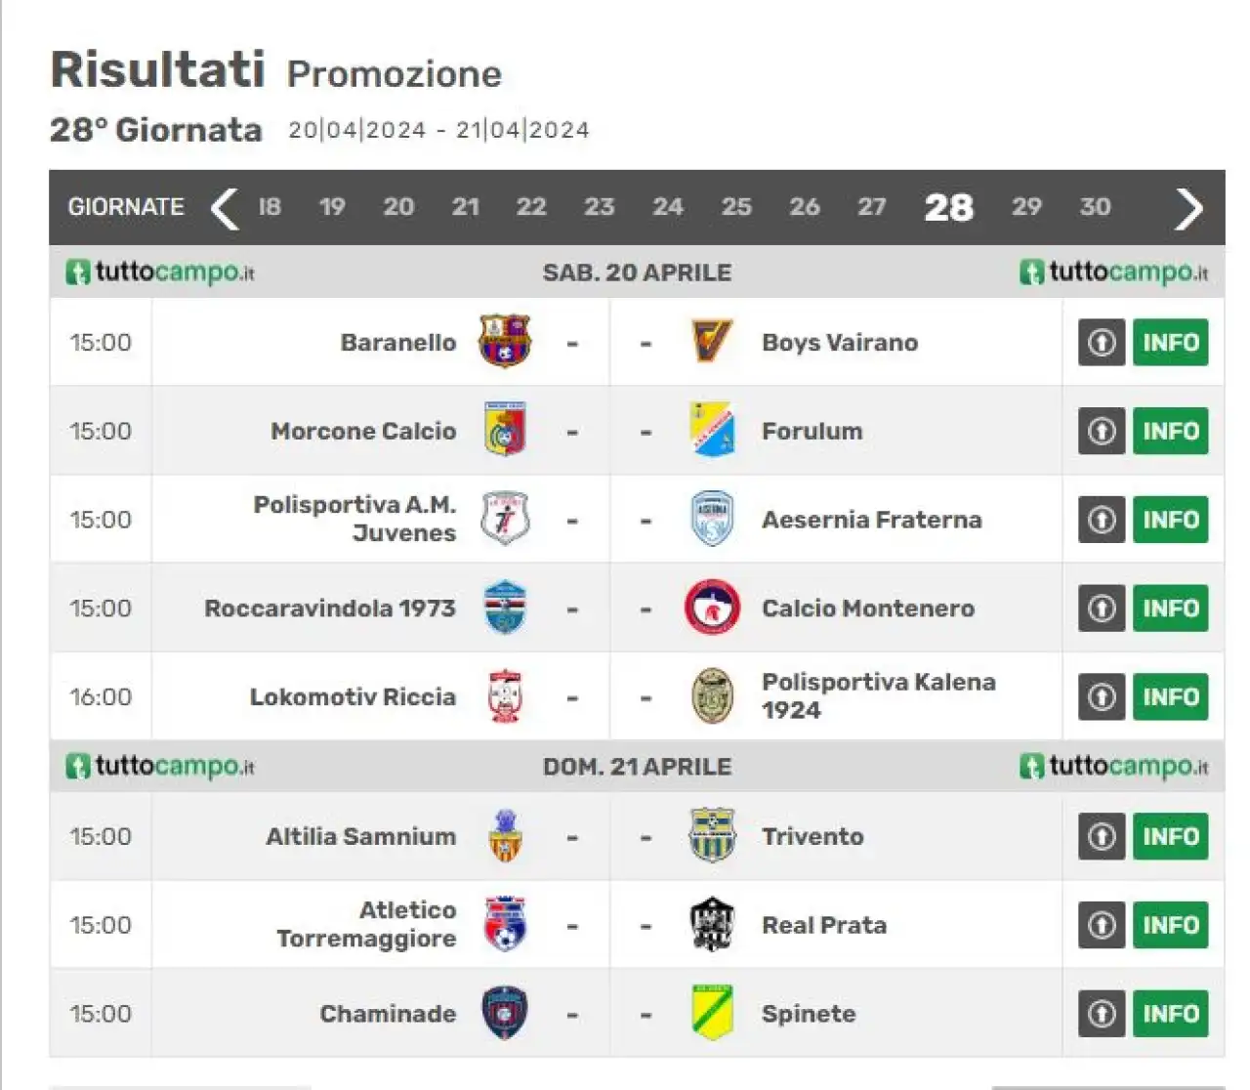Image resolution: width=1250 pixels, height=1090 pixels.
Task: Click the Trivento team crest
Action: [711, 835]
